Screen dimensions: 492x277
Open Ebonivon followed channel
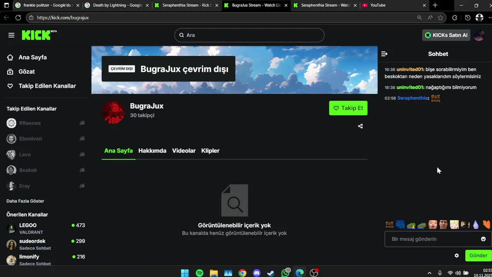tap(46, 139)
